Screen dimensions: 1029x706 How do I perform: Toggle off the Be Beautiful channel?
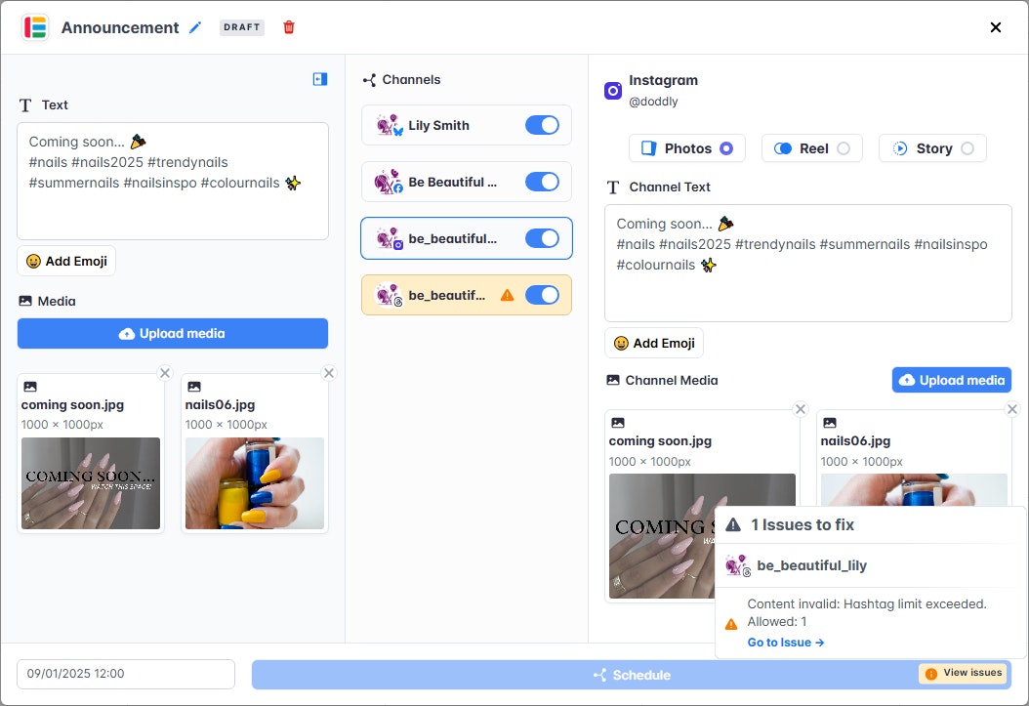click(x=543, y=182)
